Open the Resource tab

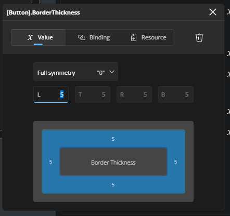(x=148, y=37)
